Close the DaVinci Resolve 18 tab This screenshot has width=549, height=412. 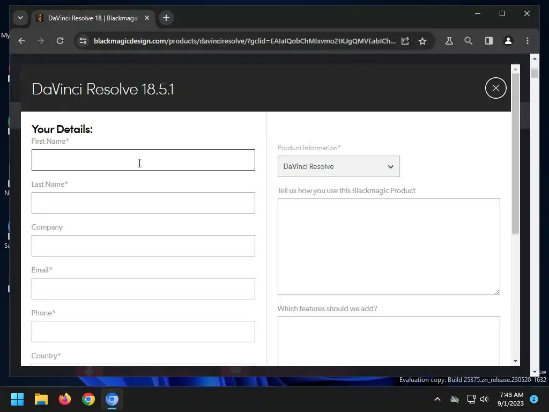[147, 18]
